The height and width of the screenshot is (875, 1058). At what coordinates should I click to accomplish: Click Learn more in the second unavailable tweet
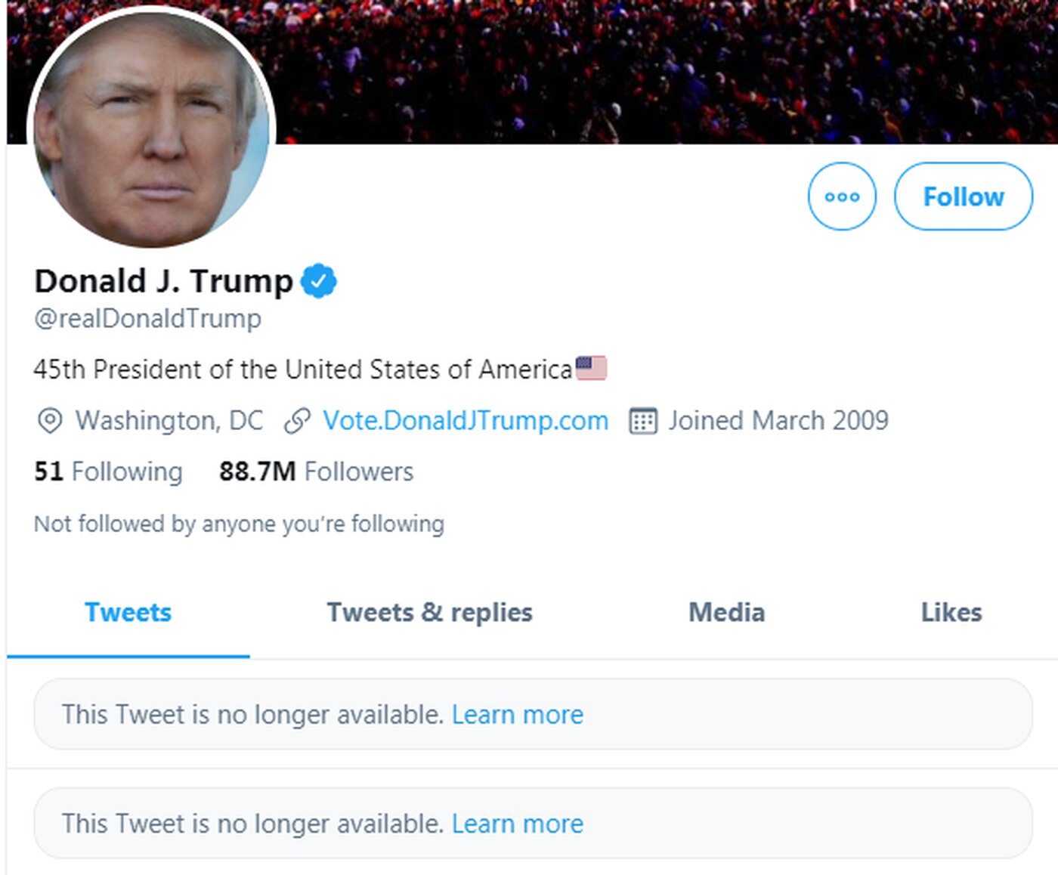(518, 823)
